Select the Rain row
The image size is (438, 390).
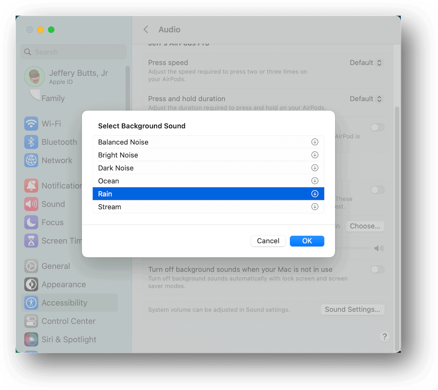pyautogui.click(x=208, y=194)
